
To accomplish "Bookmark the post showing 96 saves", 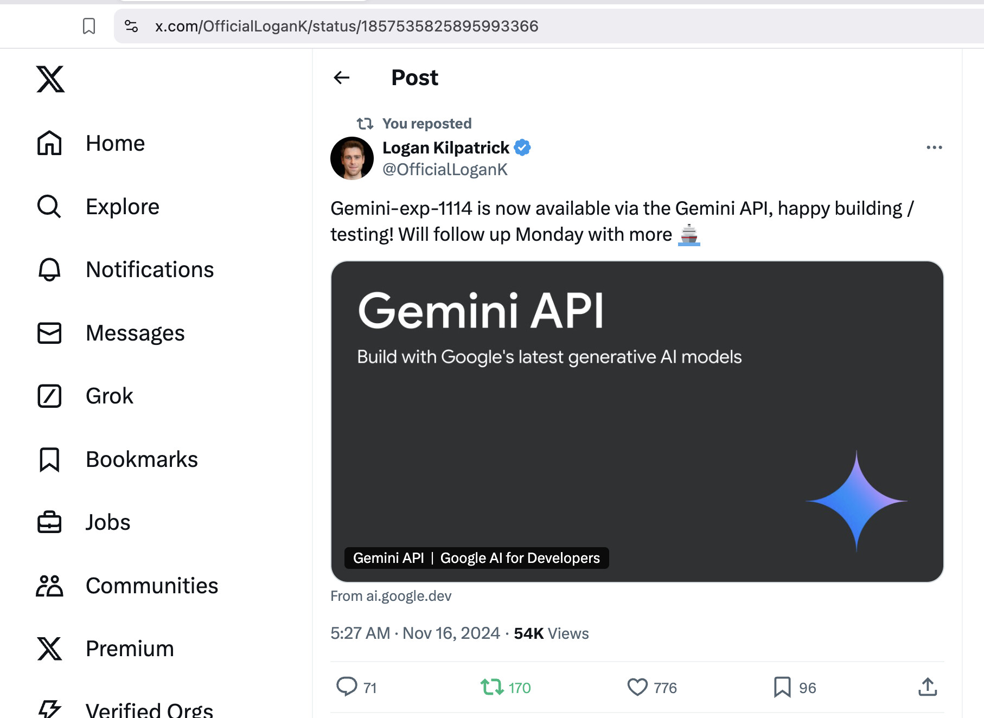I will tap(782, 687).
